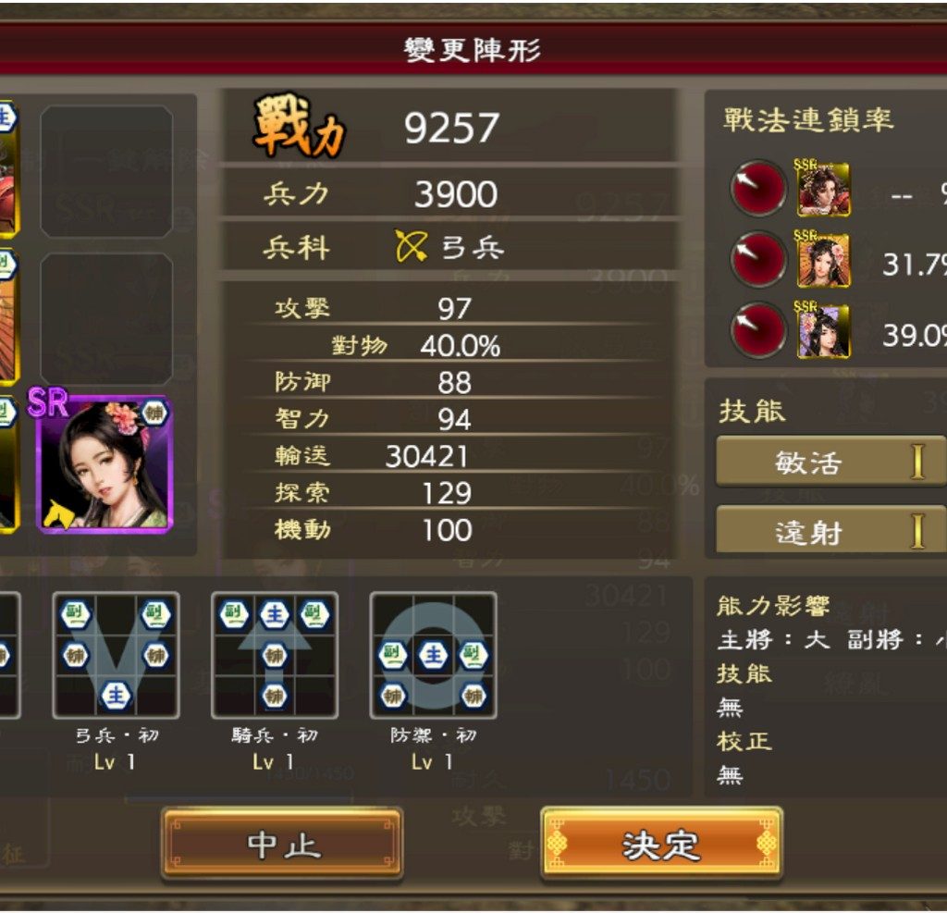The image size is (947, 913).
Task: Click the first SSR general portrait in chain rate
Action: coord(823,189)
